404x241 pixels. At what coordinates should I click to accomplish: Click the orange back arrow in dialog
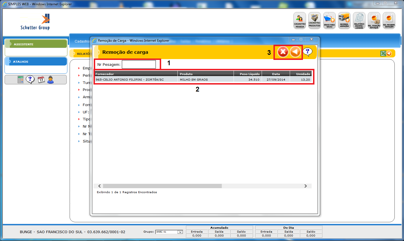pyautogui.click(x=295, y=52)
